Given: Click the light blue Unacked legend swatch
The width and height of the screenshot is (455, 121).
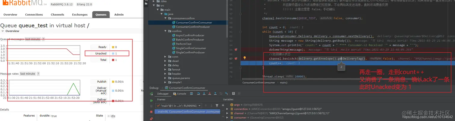Looking at the screenshot, I should 113,54.
